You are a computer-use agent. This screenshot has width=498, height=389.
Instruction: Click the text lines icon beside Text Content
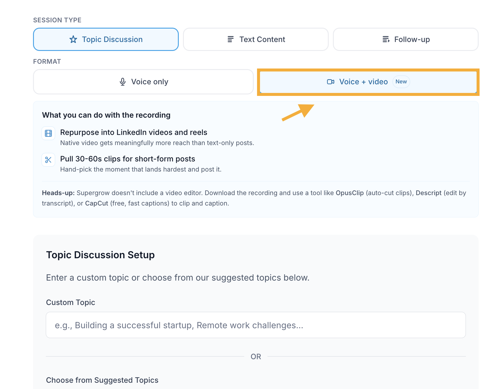231,39
